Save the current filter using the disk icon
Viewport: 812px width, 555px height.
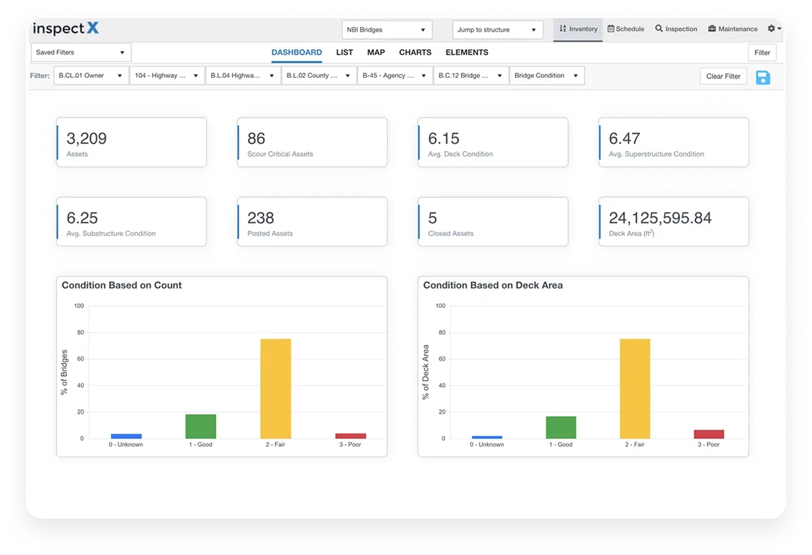pos(763,77)
